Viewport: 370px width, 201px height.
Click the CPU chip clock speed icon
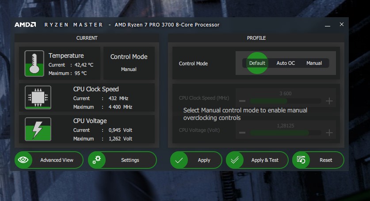pyautogui.click(x=38, y=97)
